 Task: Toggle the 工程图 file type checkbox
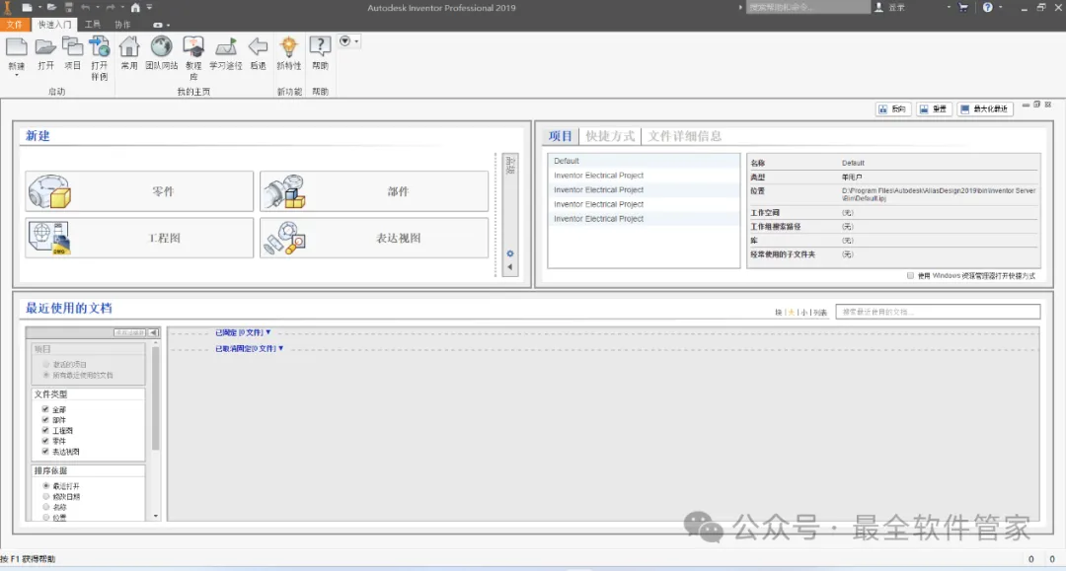click(45, 430)
